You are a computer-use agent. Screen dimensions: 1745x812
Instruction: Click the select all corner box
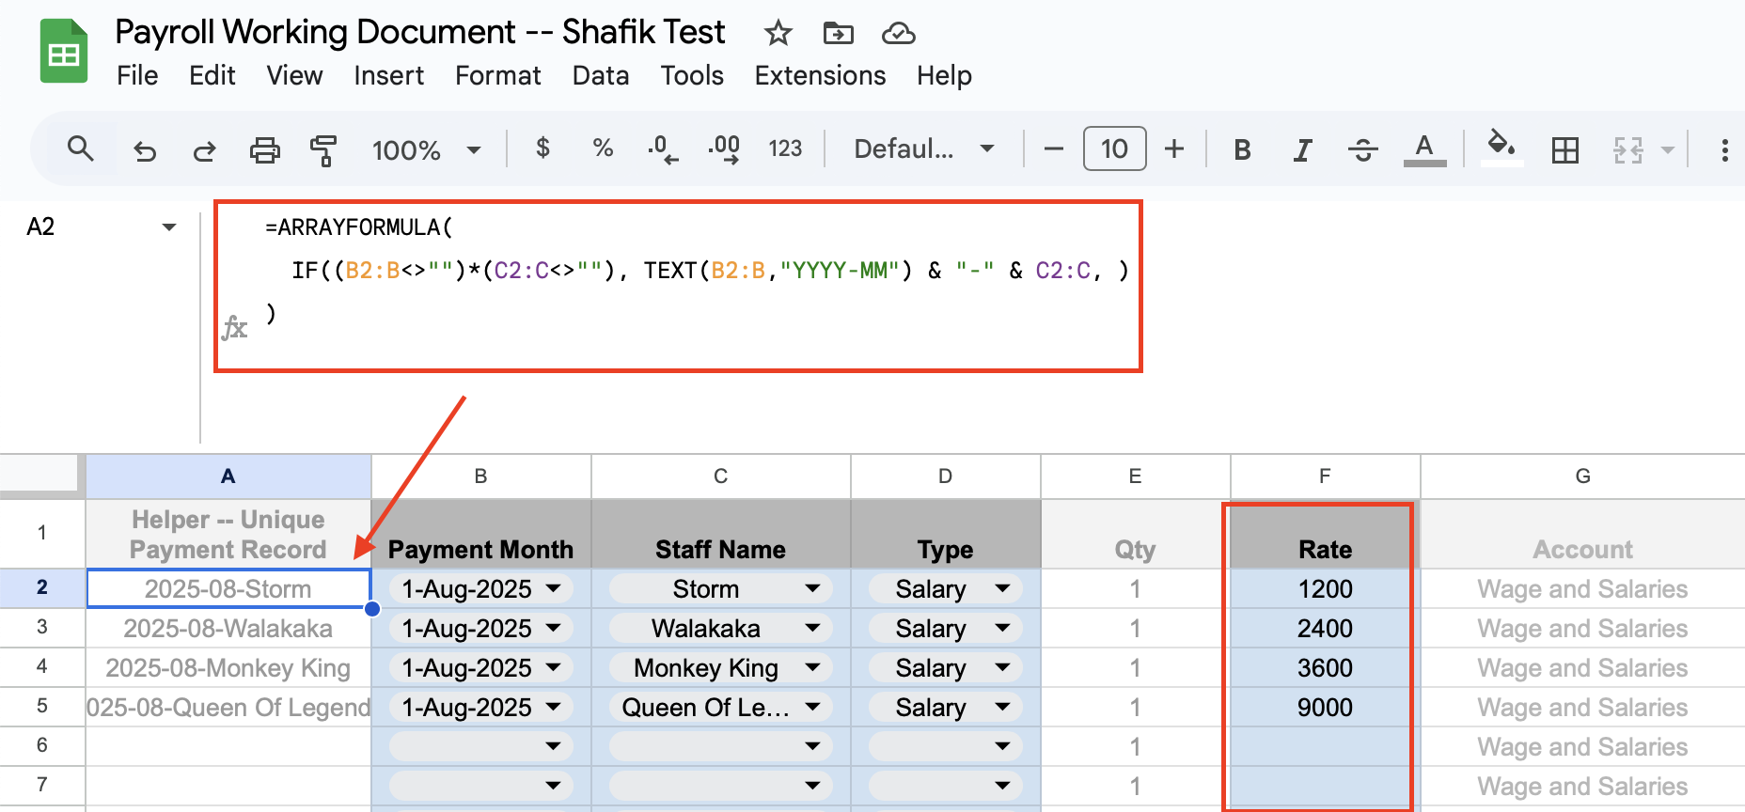39,474
